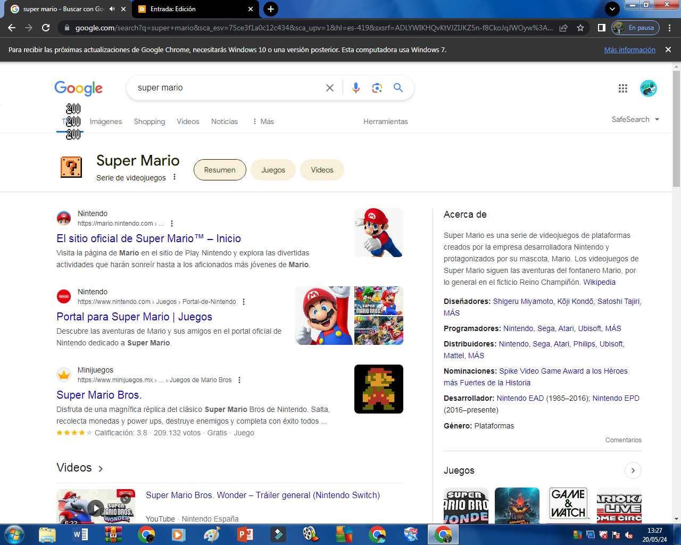
Task: Reload the page
Action: pos(46,28)
